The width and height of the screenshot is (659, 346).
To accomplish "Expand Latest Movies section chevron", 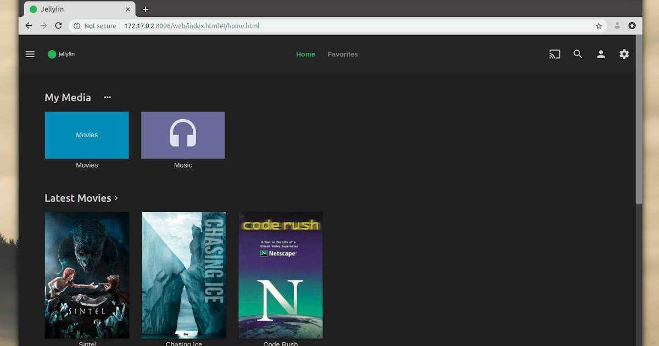I will pyautogui.click(x=116, y=198).
